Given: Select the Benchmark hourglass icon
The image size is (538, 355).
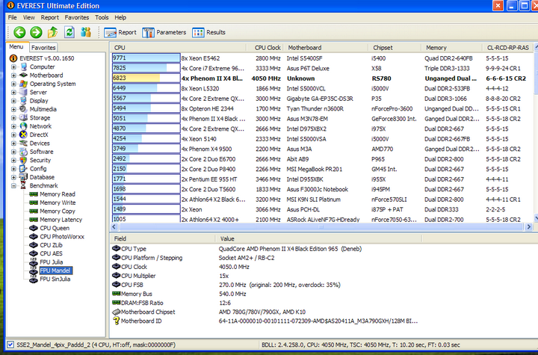Looking at the screenshot, I should click(x=23, y=185).
